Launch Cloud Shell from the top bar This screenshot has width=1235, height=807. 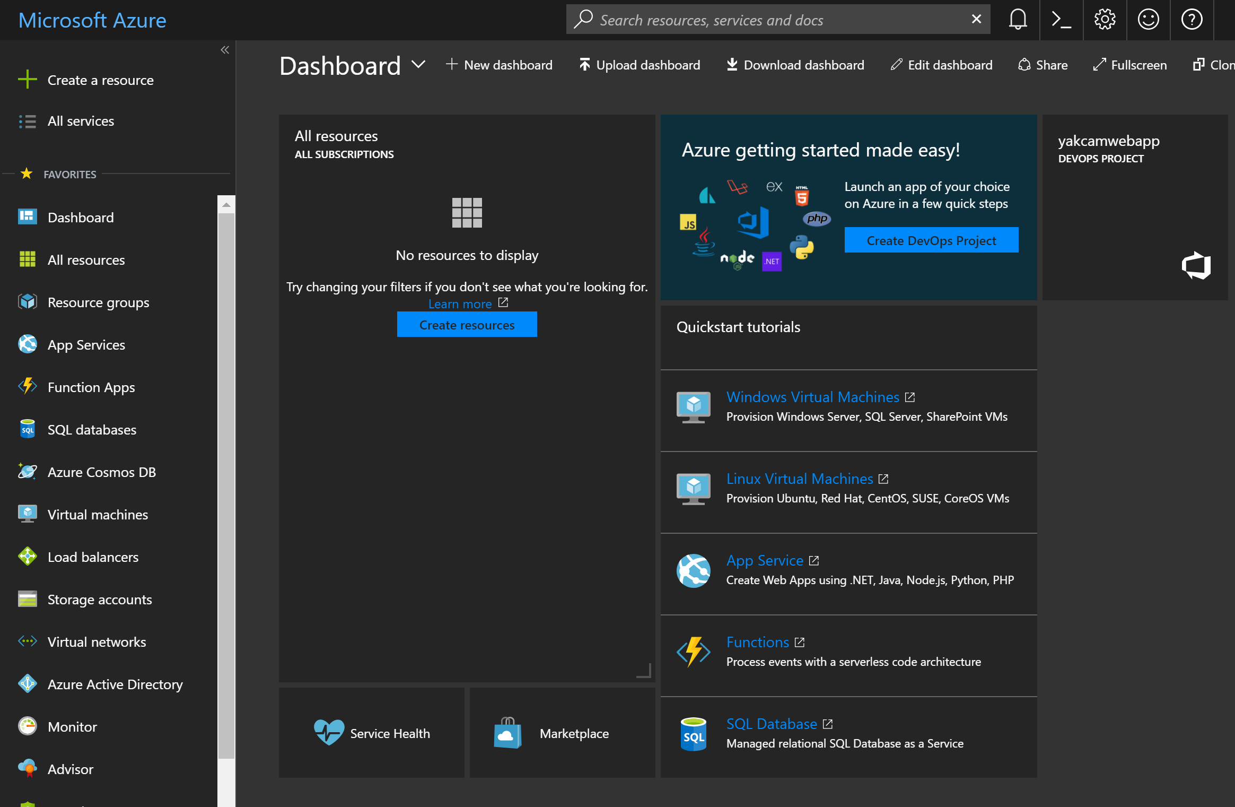(x=1061, y=20)
